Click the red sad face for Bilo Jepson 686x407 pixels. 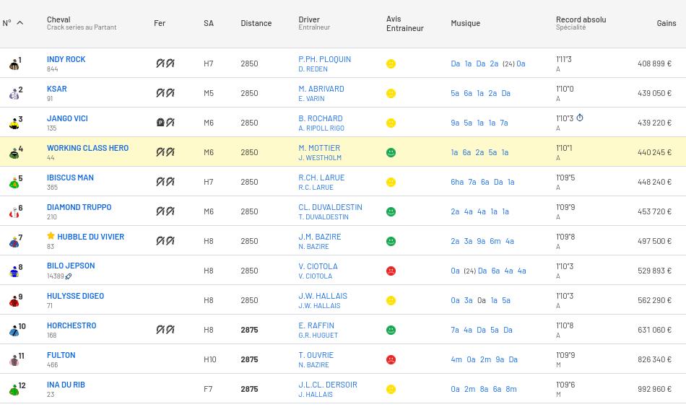click(391, 271)
